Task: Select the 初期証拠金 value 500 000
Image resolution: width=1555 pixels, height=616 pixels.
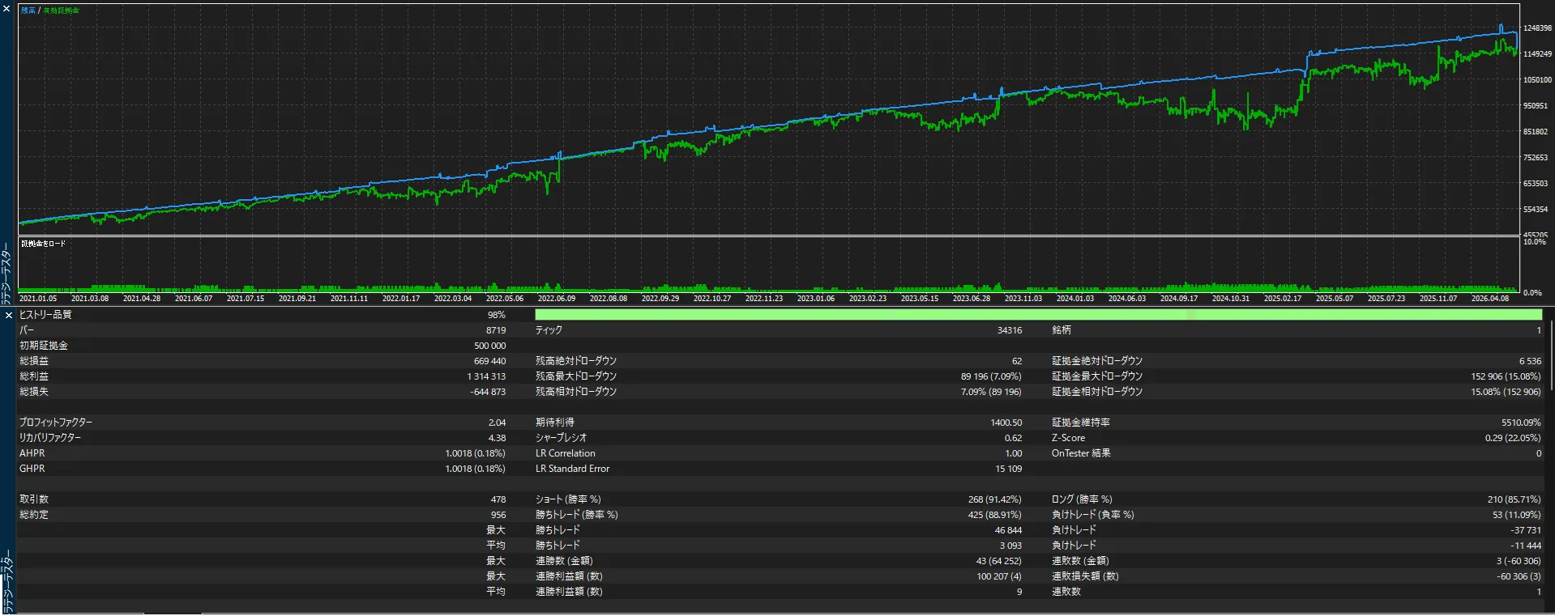Action: (x=490, y=346)
